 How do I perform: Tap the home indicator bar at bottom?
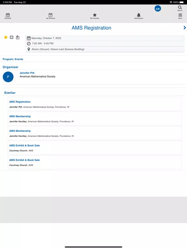[x=93, y=247]
